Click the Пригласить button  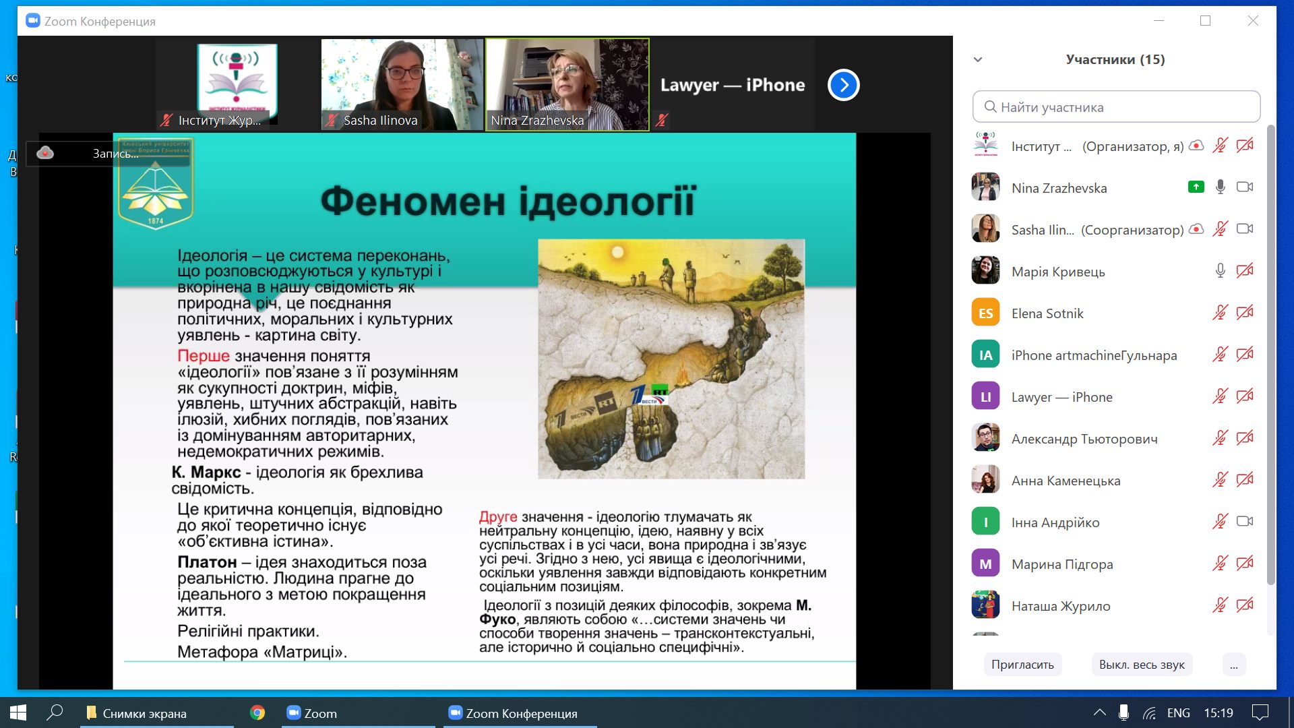coord(1022,665)
